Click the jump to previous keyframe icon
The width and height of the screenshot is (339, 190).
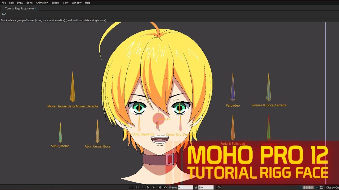tap(137, 188)
